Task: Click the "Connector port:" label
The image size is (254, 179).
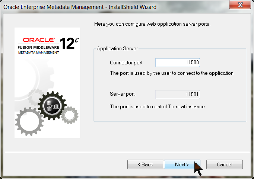Action: (126, 63)
